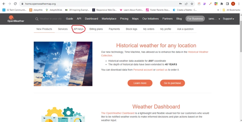Click the search magnifier icon
Image resolution: width=242 pixels, height=122 pixels.
coord(37,19)
